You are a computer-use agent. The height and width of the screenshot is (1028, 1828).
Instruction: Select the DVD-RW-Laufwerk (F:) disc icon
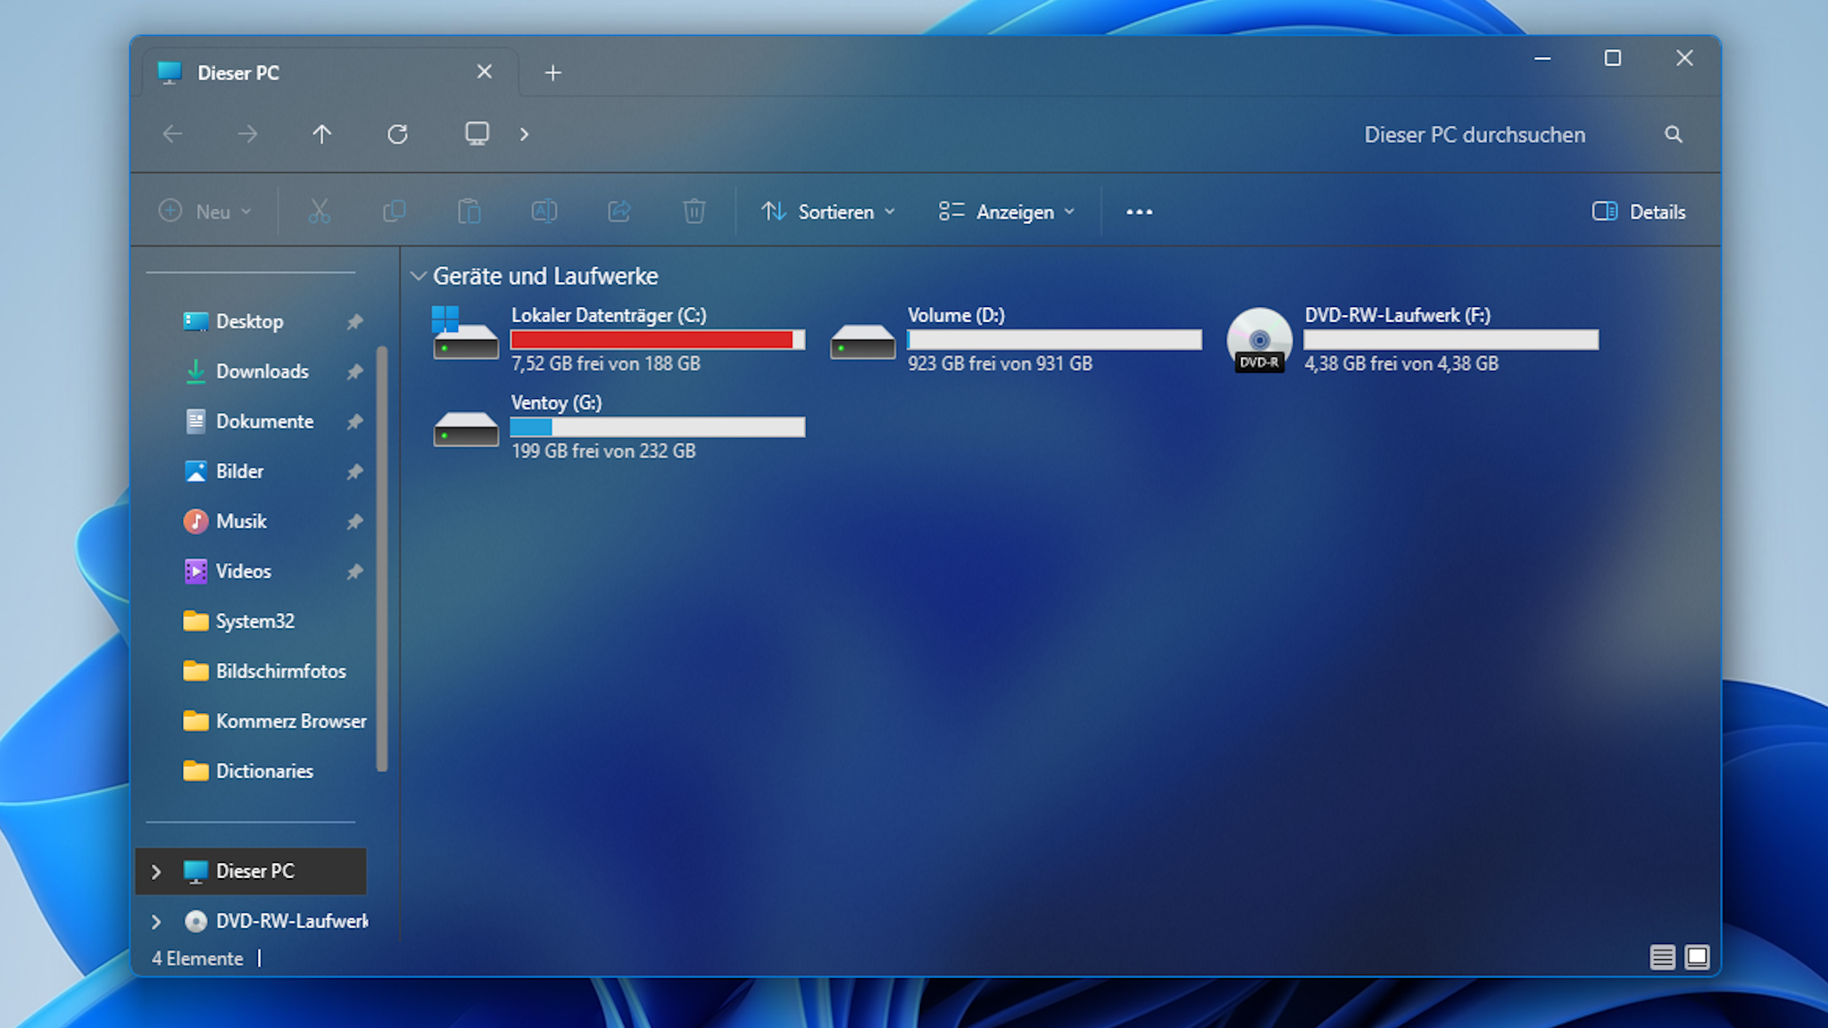1259,340
